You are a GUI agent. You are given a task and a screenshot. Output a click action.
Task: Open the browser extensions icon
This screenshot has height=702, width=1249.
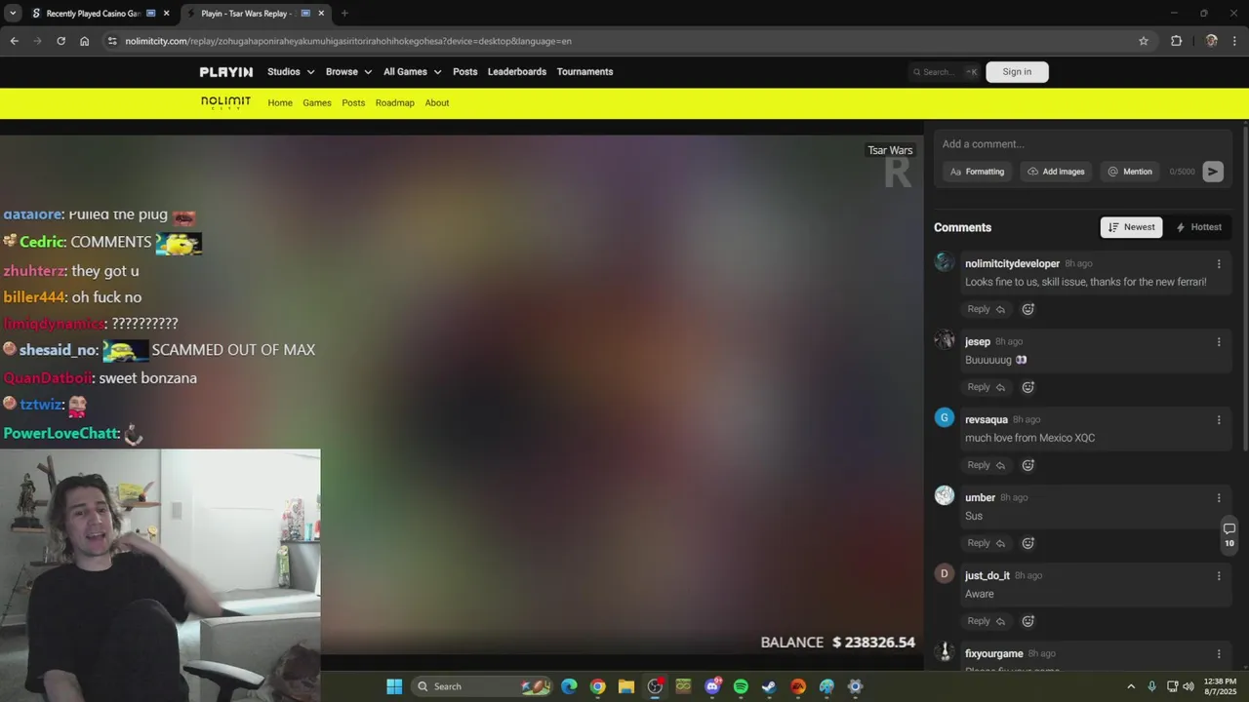pos(1176,41)
